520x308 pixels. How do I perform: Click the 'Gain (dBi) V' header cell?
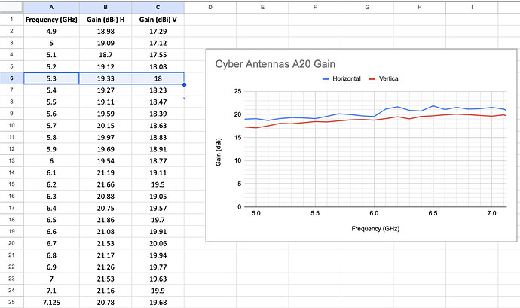tap(158, 20)
